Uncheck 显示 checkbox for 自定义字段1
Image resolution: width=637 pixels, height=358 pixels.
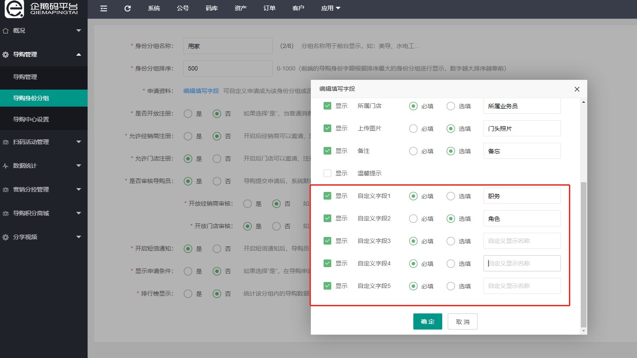327,196
